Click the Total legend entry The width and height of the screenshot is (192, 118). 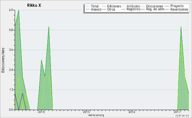click(92, 6)
